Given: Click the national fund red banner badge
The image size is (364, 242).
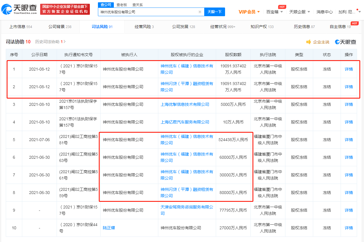Looking at the screenshot, I should tap(65, 9).
